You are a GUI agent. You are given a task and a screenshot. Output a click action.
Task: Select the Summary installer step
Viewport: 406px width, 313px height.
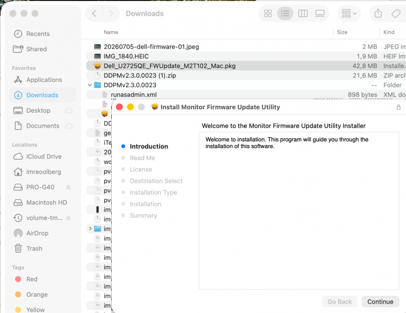click(x=144, y=215)
